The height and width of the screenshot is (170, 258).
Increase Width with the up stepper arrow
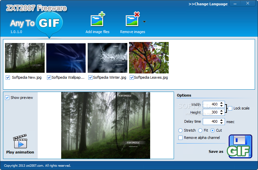tap(222, 103)
